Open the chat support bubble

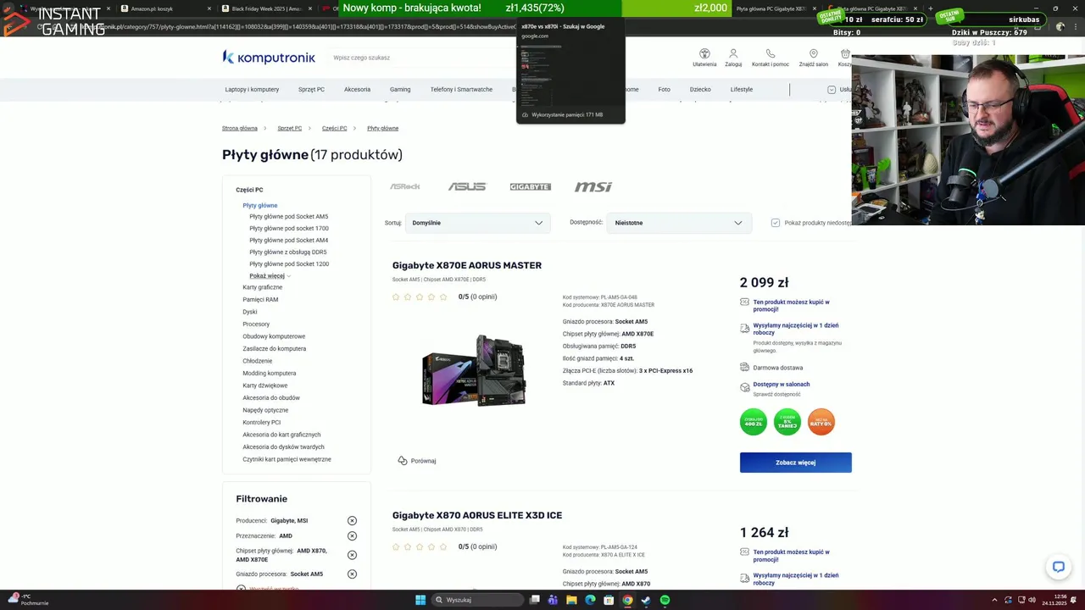pos(1059,567)
